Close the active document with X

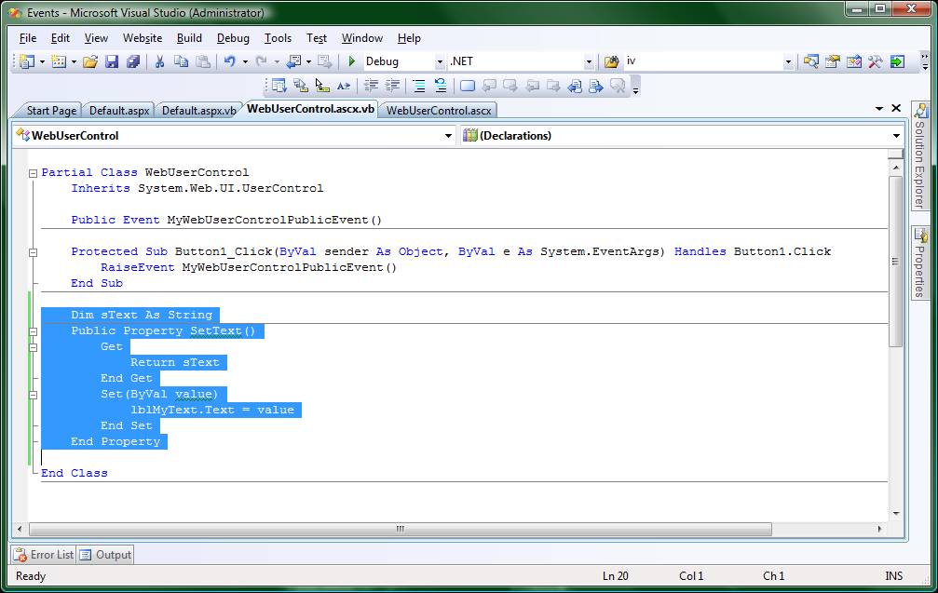[896, 108]
